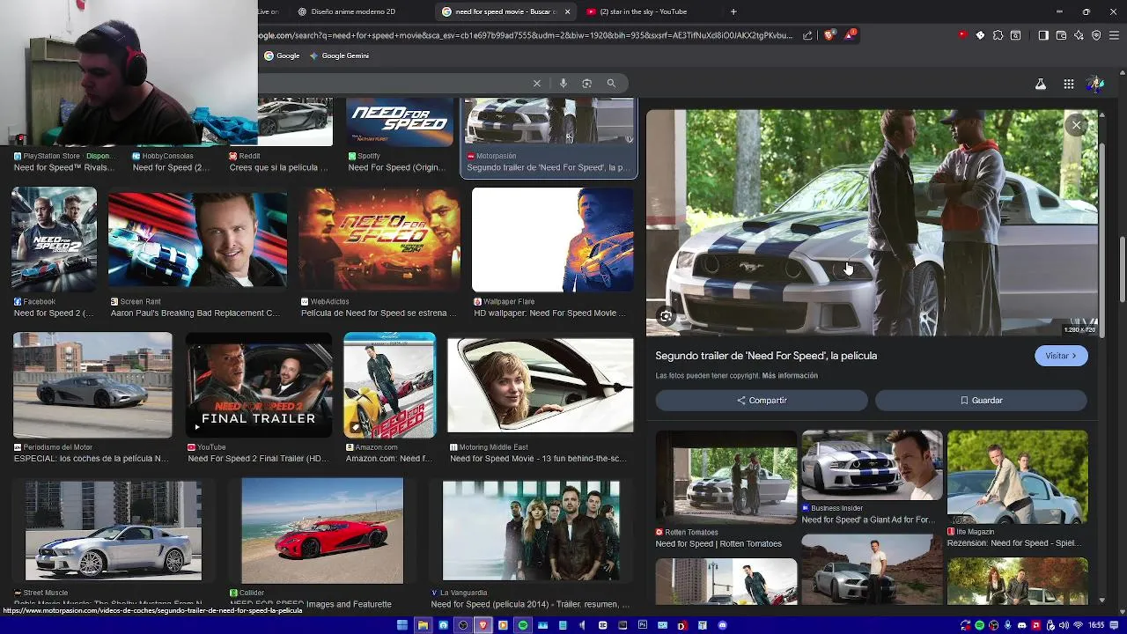Image resolution: width=1127 pixels, height=634 pixels.
Task: Switch to 'Diseño anime moderno 2D' tab
Action: [354, 11]
